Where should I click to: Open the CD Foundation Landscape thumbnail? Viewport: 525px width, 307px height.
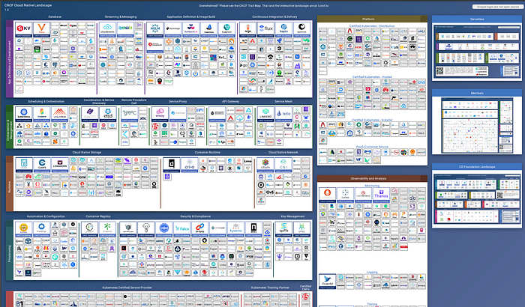pyautogui.click(x=477, y=199)
